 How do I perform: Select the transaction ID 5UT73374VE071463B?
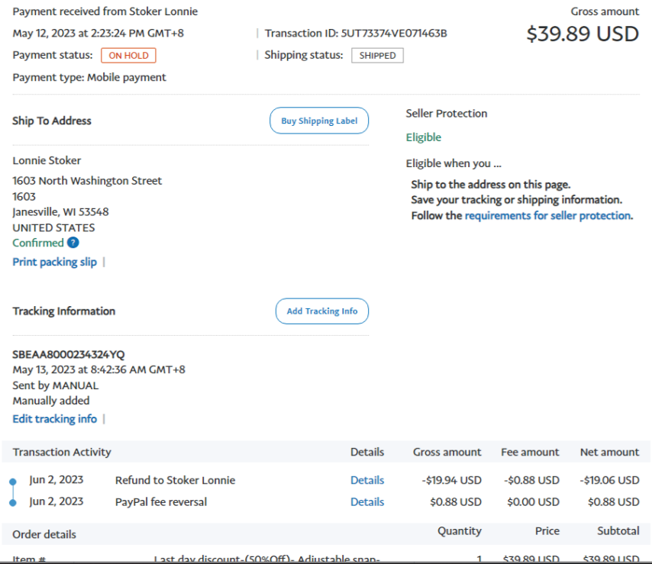click(395, 34)
